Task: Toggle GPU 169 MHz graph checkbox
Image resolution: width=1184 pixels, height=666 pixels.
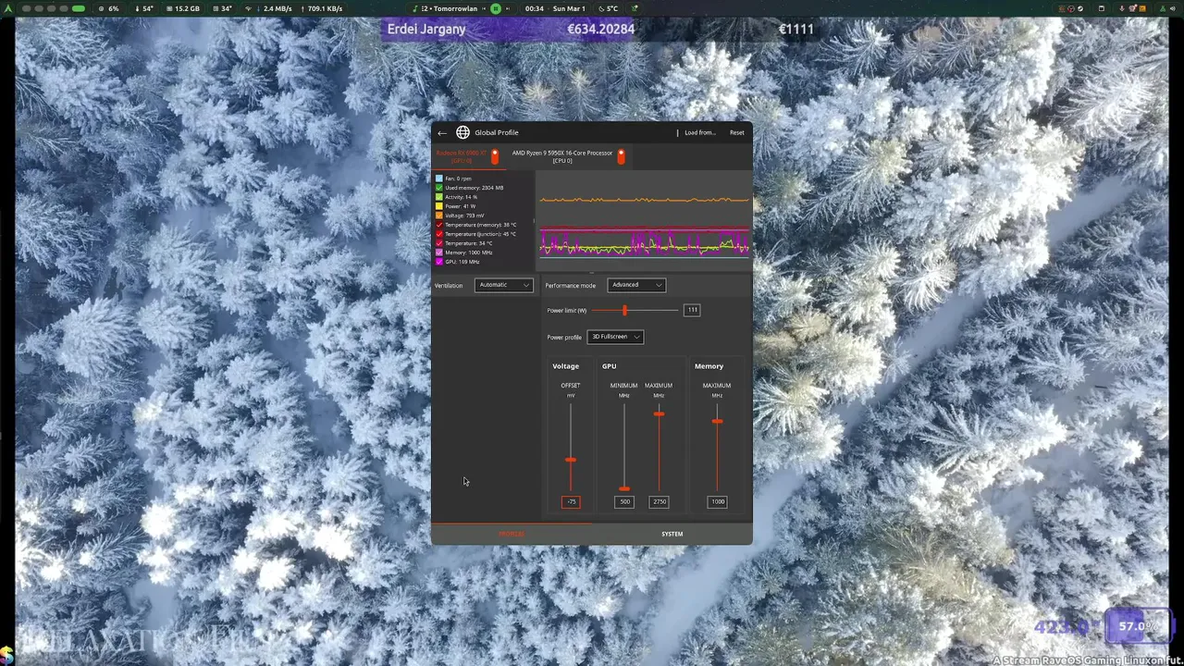Action: coord(439,262)
